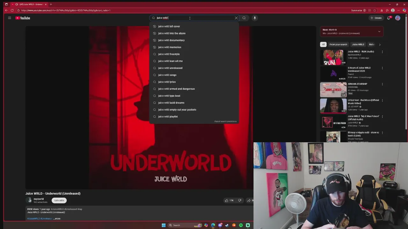Select the From your search chip
Image resolution: width=408 pixels, height=229 pixels.
[x=338, y=45]
